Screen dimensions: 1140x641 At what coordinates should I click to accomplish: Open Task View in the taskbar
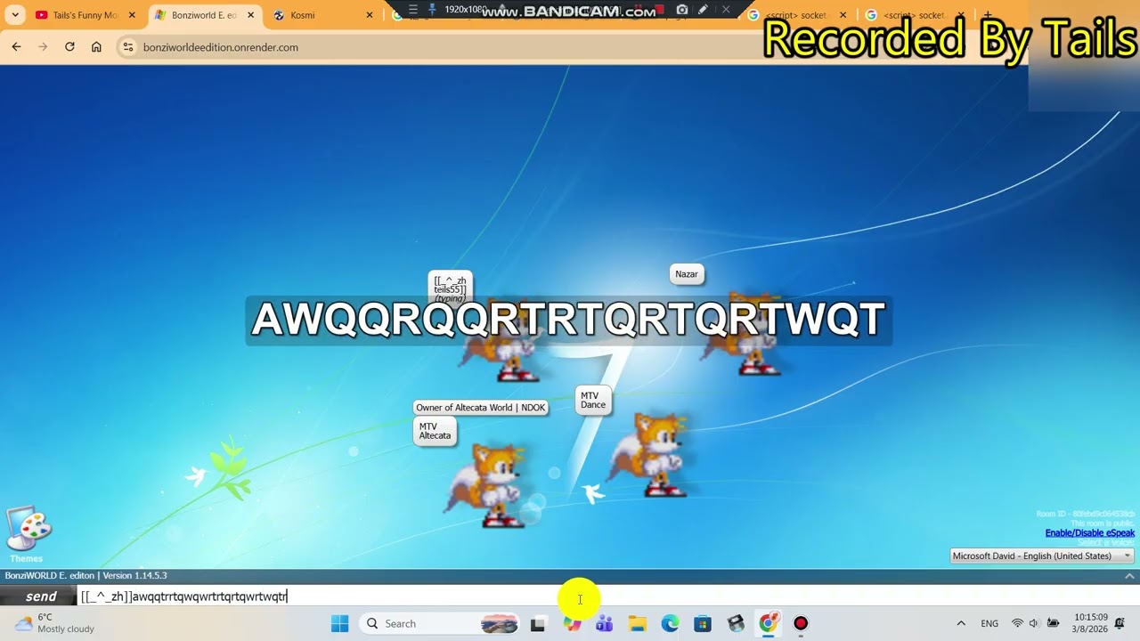(537, 624)
